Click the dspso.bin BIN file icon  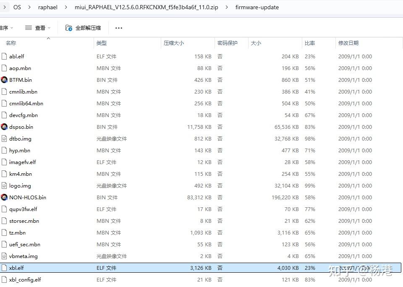click(4, 127)
